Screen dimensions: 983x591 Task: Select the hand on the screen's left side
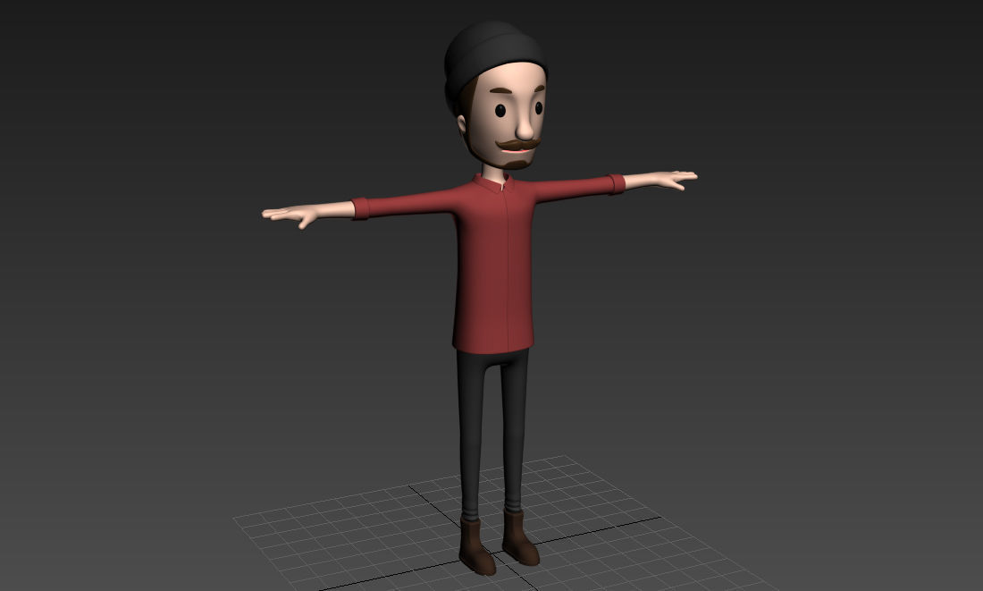(x=291, y=215)
